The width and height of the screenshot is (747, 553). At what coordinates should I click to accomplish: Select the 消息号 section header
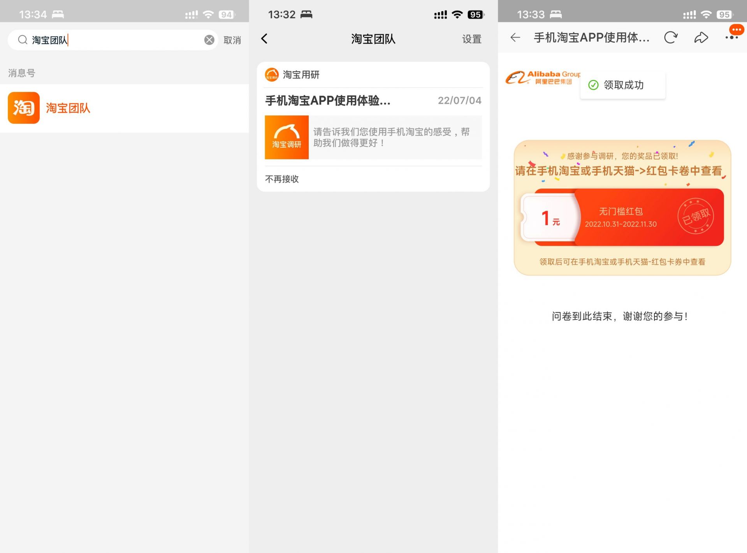click(x=22, y=73)
